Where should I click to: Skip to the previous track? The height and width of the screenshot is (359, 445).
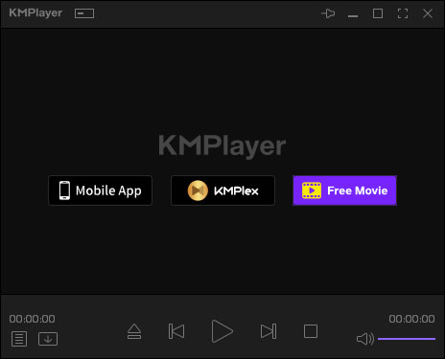[x=176, y=331]
